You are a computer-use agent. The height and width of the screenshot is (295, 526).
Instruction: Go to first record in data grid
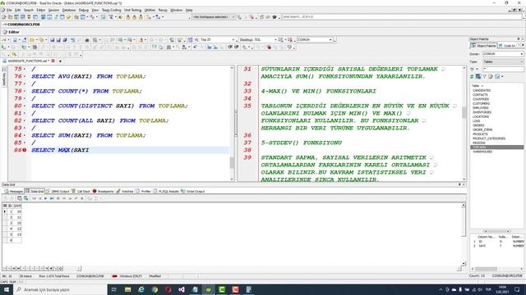point(34,198)
